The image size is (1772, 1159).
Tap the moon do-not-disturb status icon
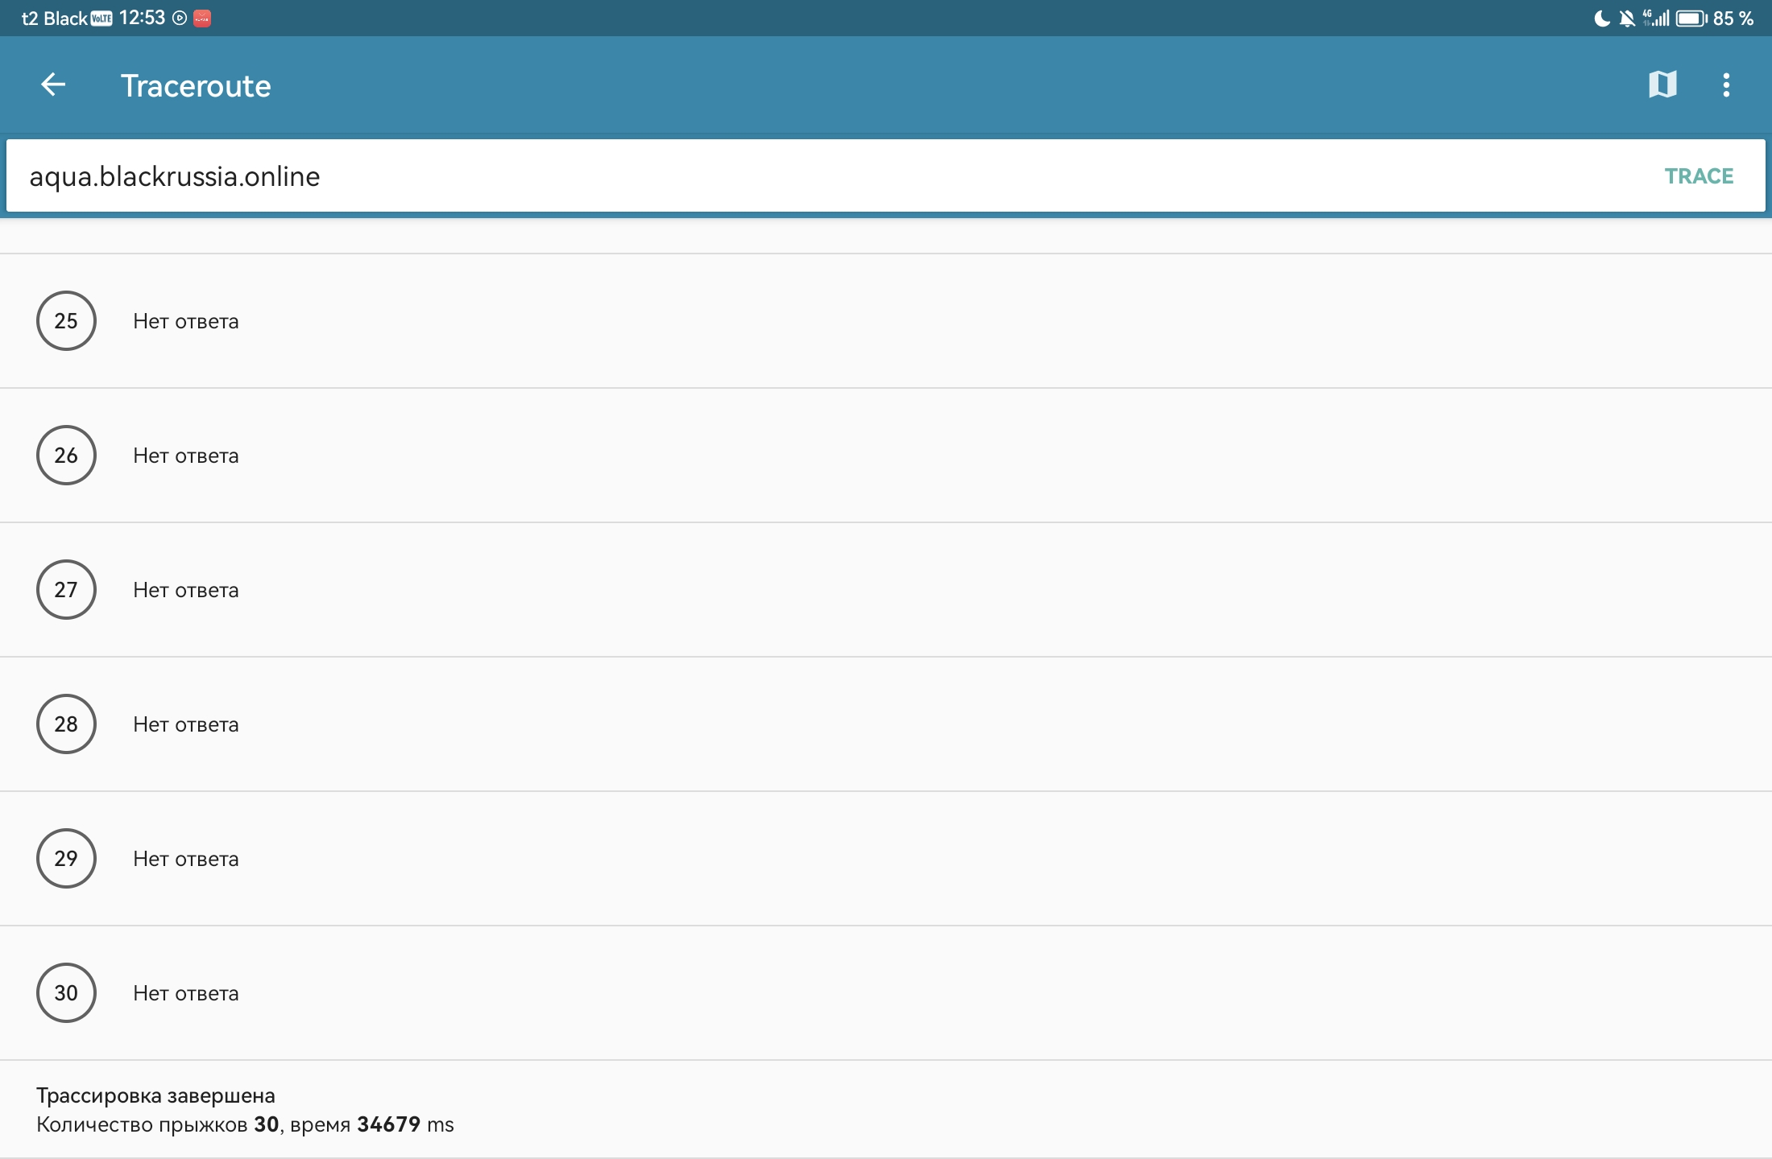click(x=1602, y=19)
